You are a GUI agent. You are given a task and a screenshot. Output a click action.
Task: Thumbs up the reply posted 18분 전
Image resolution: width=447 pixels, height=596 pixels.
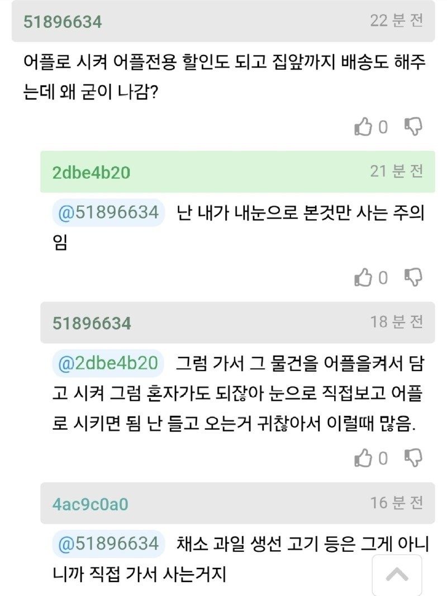(x=364, y=458)
